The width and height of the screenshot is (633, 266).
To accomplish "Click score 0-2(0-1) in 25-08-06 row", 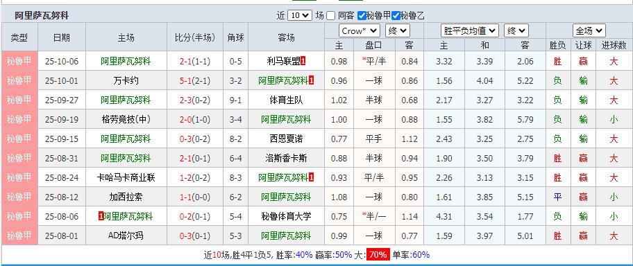I will point(195,217).
